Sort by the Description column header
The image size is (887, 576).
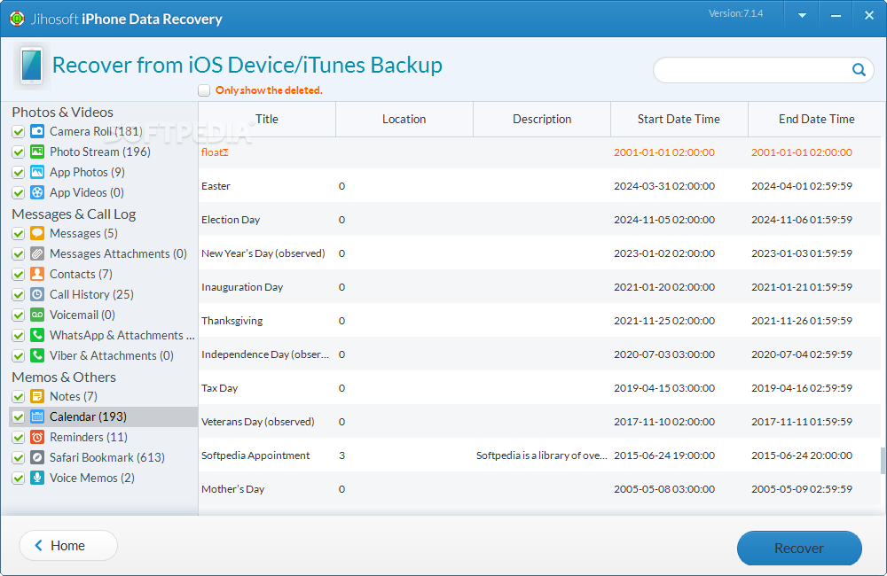(542, 120)
